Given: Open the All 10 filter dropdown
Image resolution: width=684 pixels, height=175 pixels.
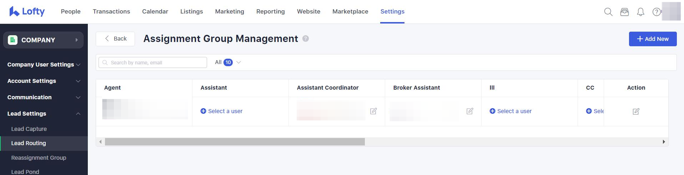Looking at the screenshot, I should point(228,62).
